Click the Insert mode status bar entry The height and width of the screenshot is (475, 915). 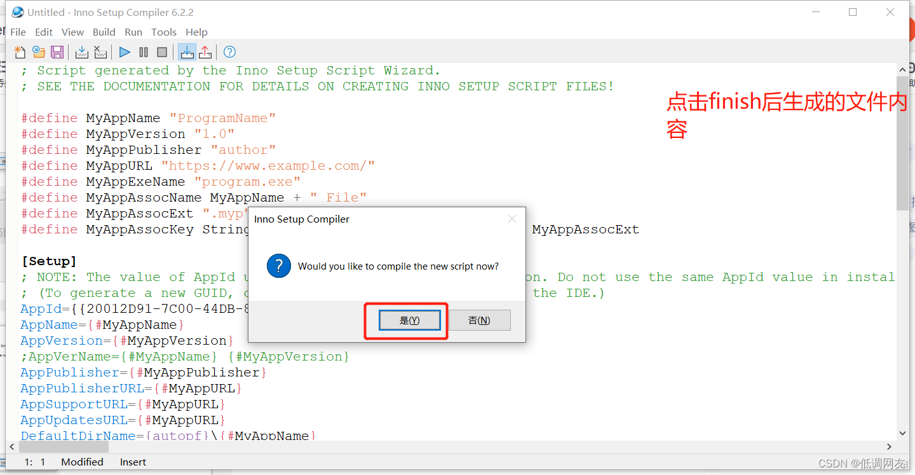coord(133,462)
